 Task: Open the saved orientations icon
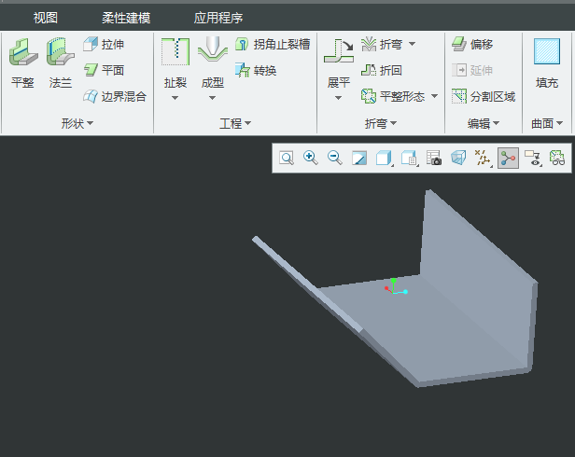click(409, 158)
